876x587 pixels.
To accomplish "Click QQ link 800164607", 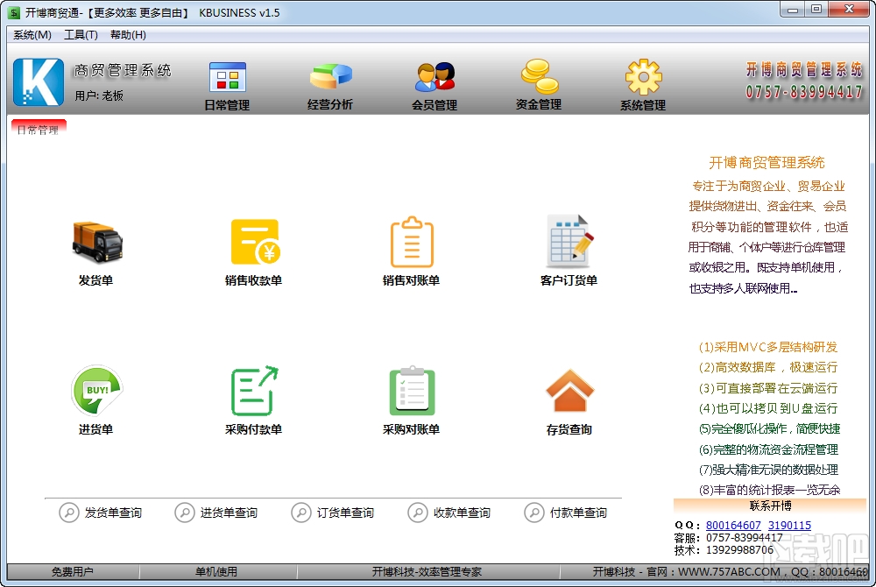I will 733,526.
